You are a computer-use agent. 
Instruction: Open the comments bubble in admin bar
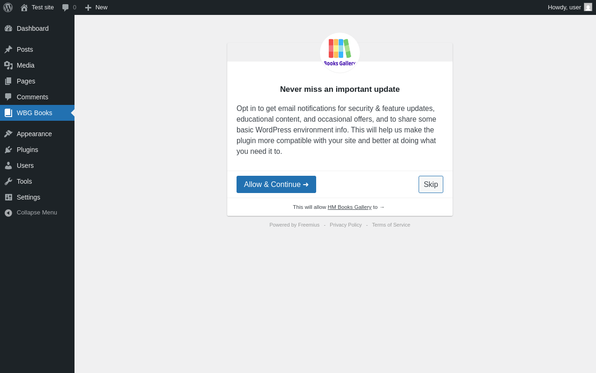coord(66,7)
